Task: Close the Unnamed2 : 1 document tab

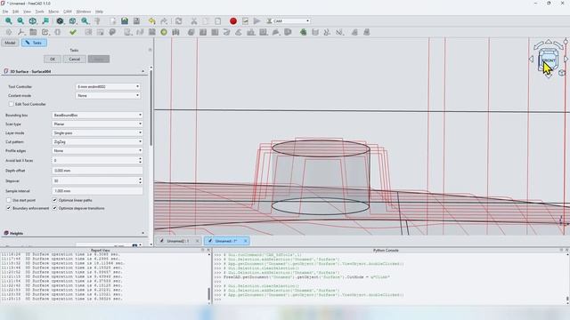Action: tap(198, 241)
